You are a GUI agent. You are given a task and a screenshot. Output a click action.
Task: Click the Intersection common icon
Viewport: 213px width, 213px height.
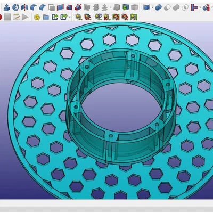[185, 7]
